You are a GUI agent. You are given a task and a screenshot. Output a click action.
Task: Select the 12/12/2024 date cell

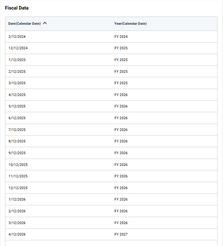click(x=18, y=48)
